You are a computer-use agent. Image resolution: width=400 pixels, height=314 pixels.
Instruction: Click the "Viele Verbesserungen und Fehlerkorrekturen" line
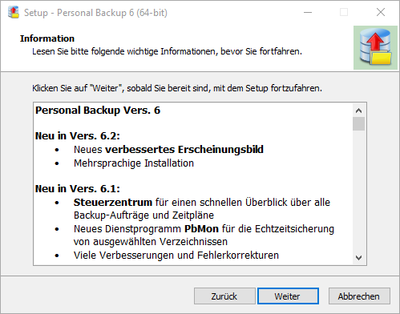click(176, 256)
